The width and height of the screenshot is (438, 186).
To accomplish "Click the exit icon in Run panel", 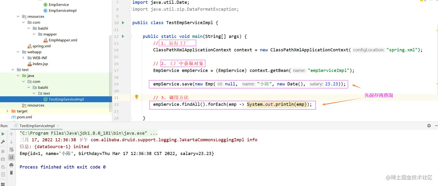I will (3, 175).
